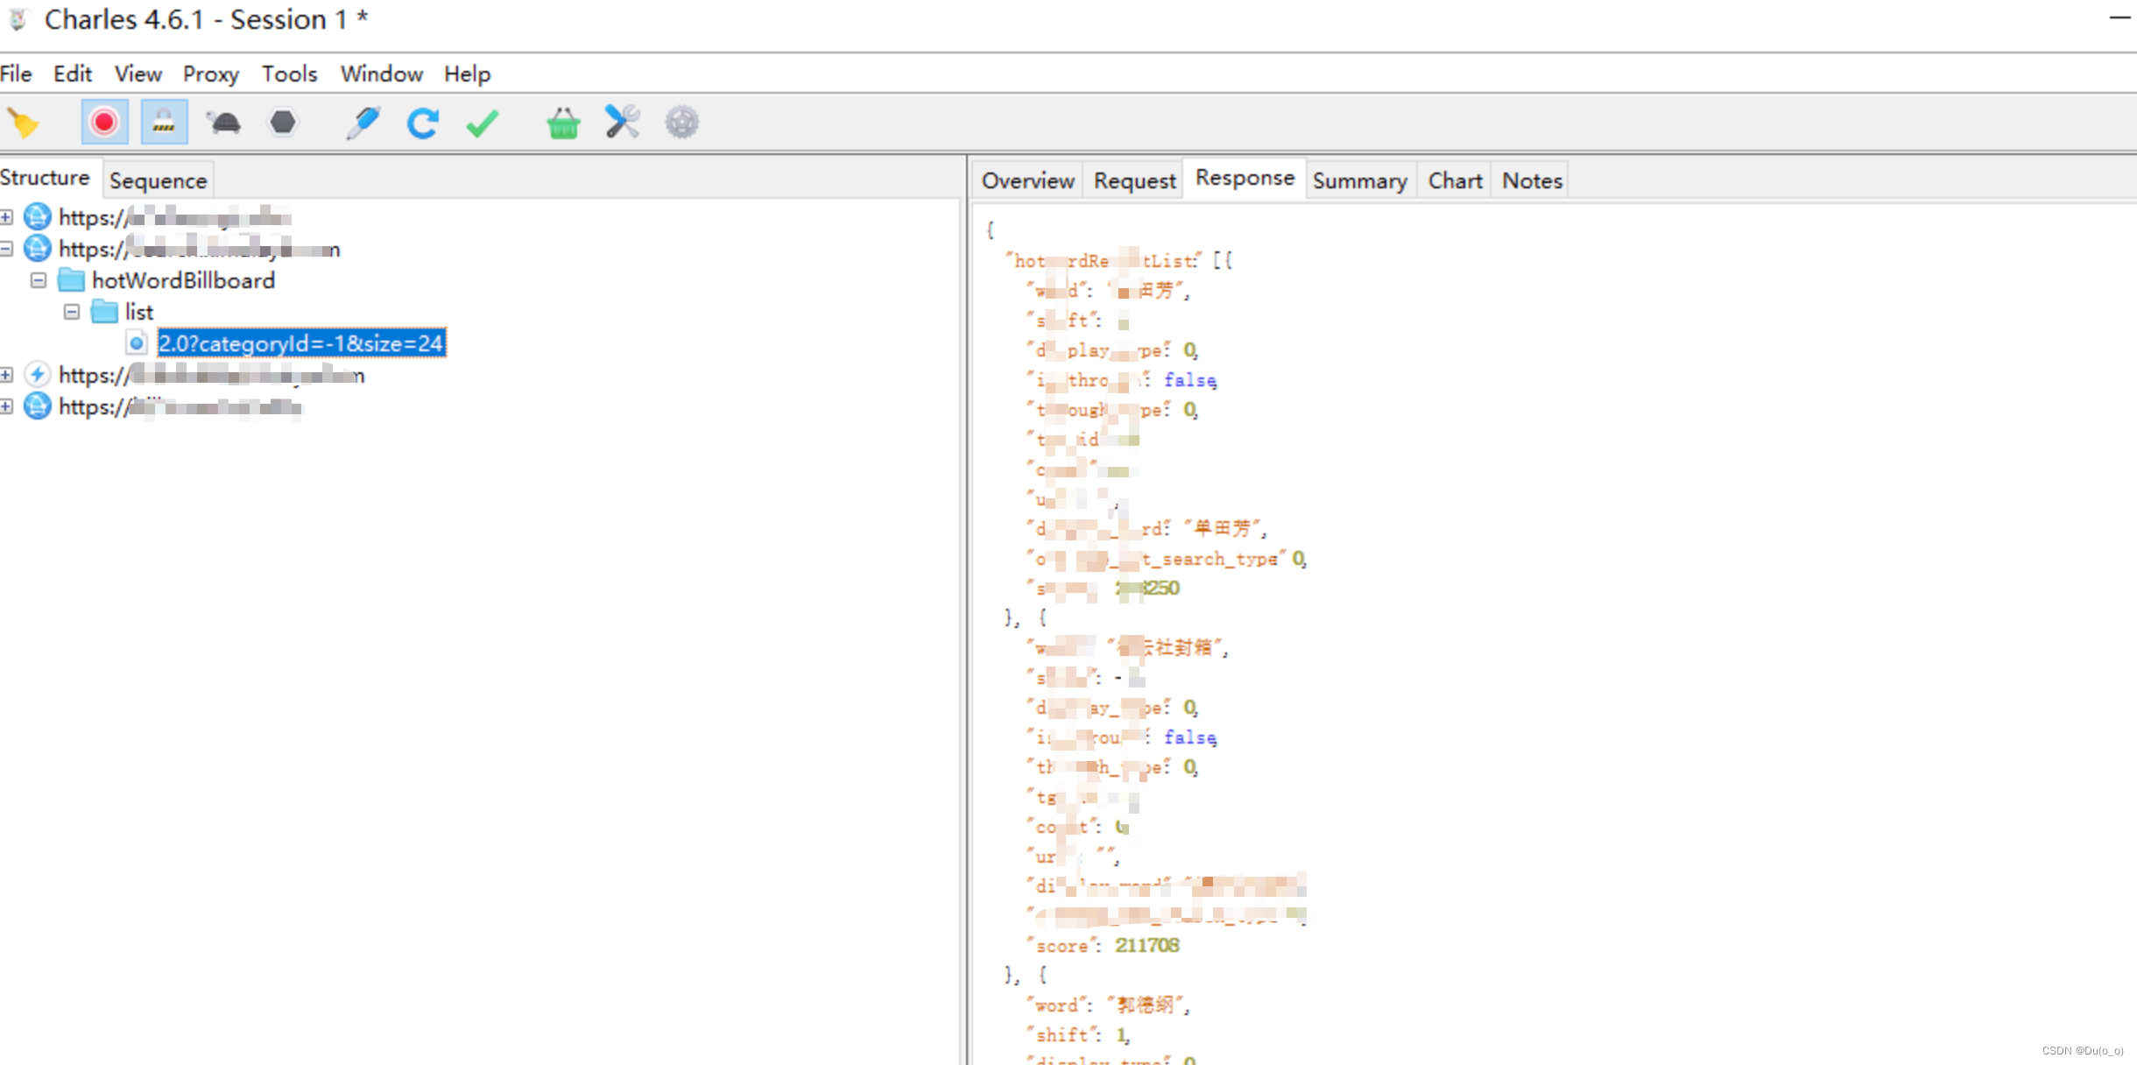The image size is (2137, 1065).
Task: Click the blue Repeat request icon
Action: coord(422,123)
